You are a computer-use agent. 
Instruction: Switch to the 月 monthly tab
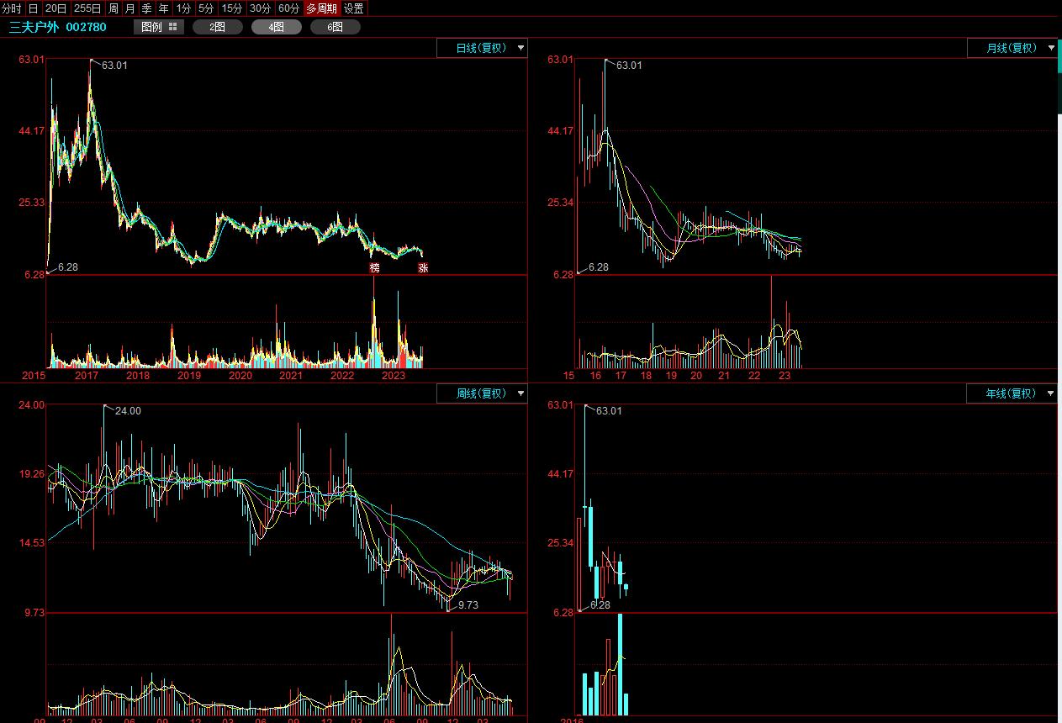coord(129,8)
